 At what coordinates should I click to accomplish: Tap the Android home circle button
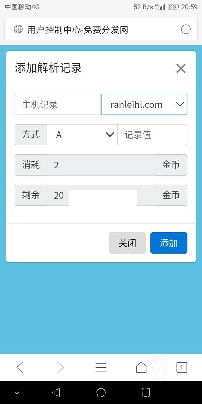click(101, 392)
